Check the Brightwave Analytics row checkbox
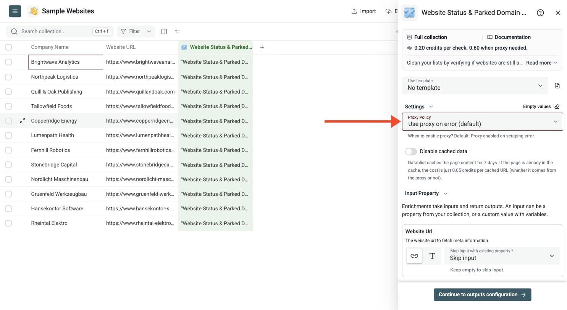Image resolution: width=567 pixels, height=310 pixels. (x=8, y=62)
